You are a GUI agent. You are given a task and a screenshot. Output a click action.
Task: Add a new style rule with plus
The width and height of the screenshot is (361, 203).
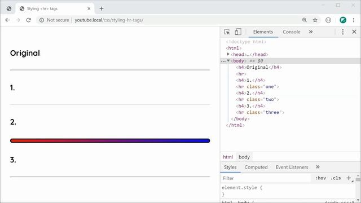click(x=349, y=178)
